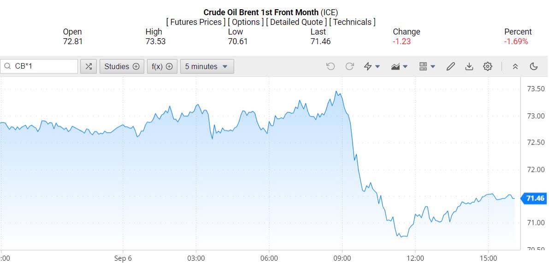Open the 5 minutes interval dropdown

pos(207,66)
